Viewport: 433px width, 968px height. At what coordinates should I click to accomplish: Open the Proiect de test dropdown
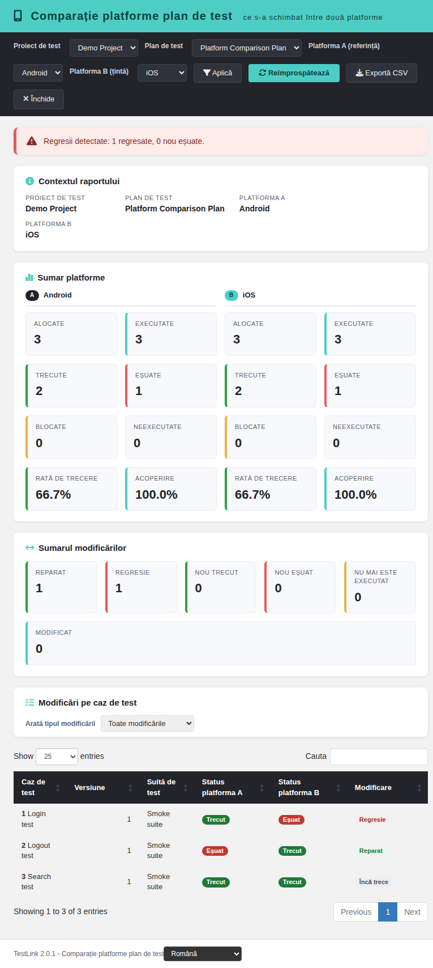104,48
